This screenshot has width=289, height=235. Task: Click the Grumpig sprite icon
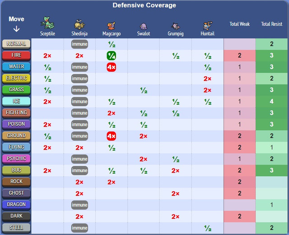click(x=175, y=26)
